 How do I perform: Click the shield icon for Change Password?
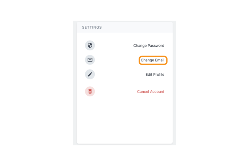pyautogui.click(x=90, y=45)
